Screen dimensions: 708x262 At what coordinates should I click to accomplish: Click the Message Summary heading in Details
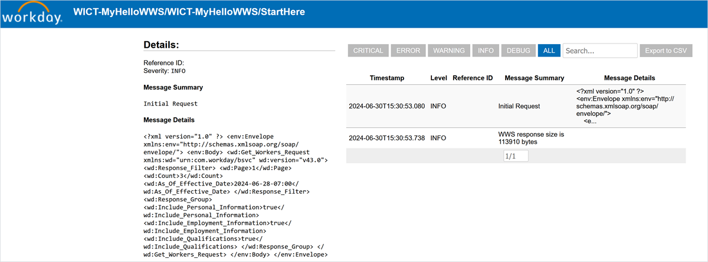coord(173,87)
